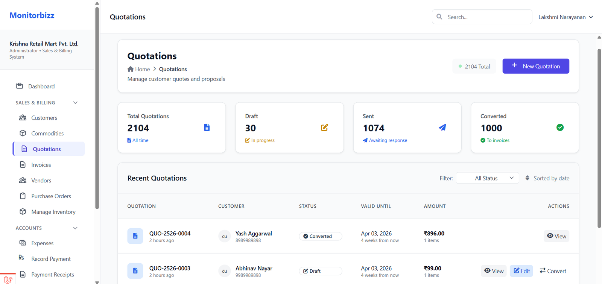
Task: Click the Laravel debug icon at bottom-left
Action: pyautogui.click(x=8, y=279)
